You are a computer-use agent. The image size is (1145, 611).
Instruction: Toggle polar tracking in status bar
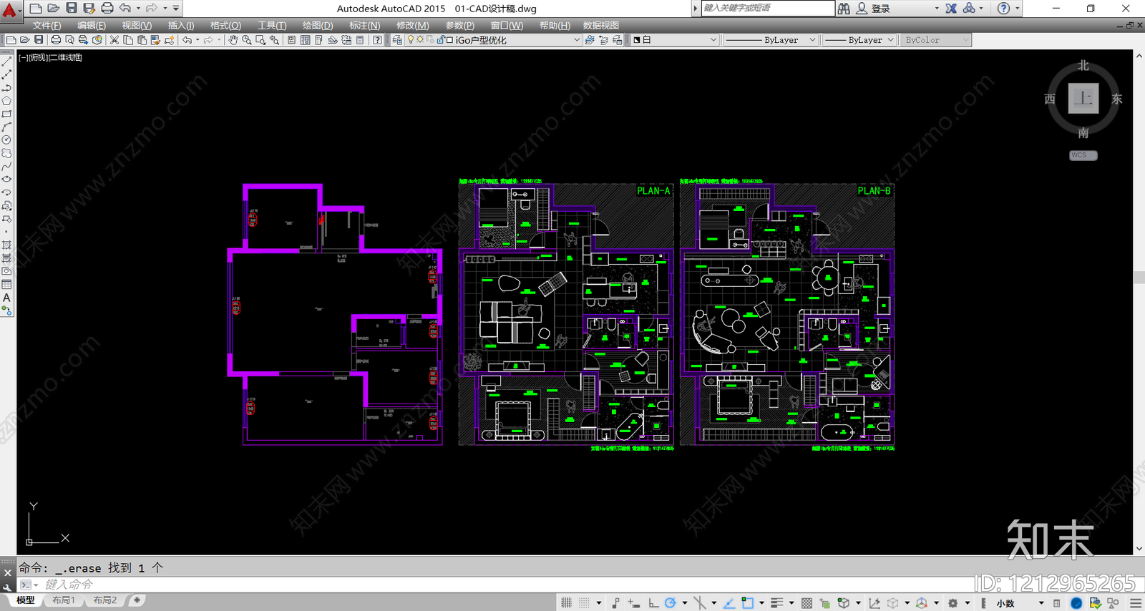tap(670, 603)
